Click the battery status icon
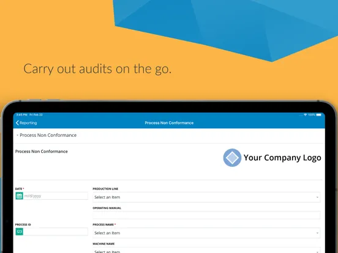The image size is (338, 253). (319, 115)
